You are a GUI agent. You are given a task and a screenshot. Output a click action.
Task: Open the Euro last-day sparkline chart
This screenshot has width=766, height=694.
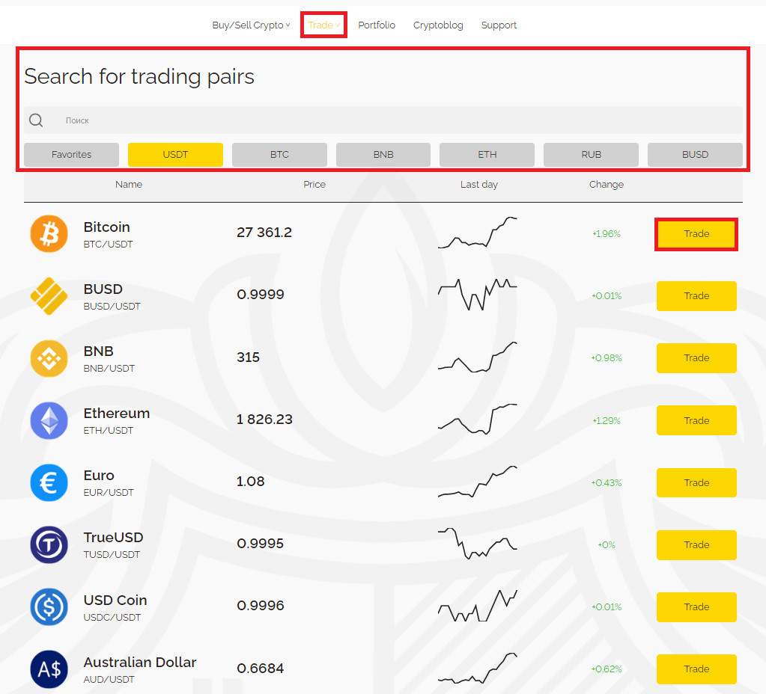[477, 481]
